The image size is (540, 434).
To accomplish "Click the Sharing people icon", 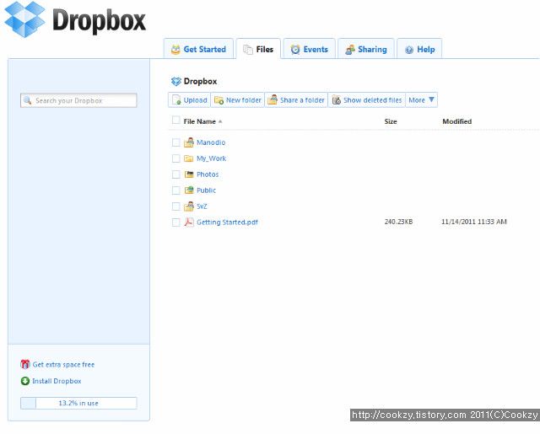I will 350,50.
